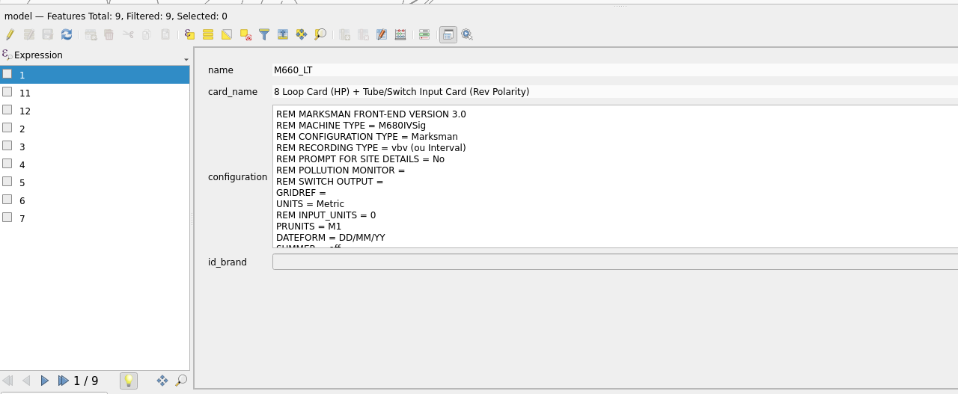This screenshot has height=394, width=958.
Task: Click the 'id_brand' field label
Action: (x=228, y=262)
